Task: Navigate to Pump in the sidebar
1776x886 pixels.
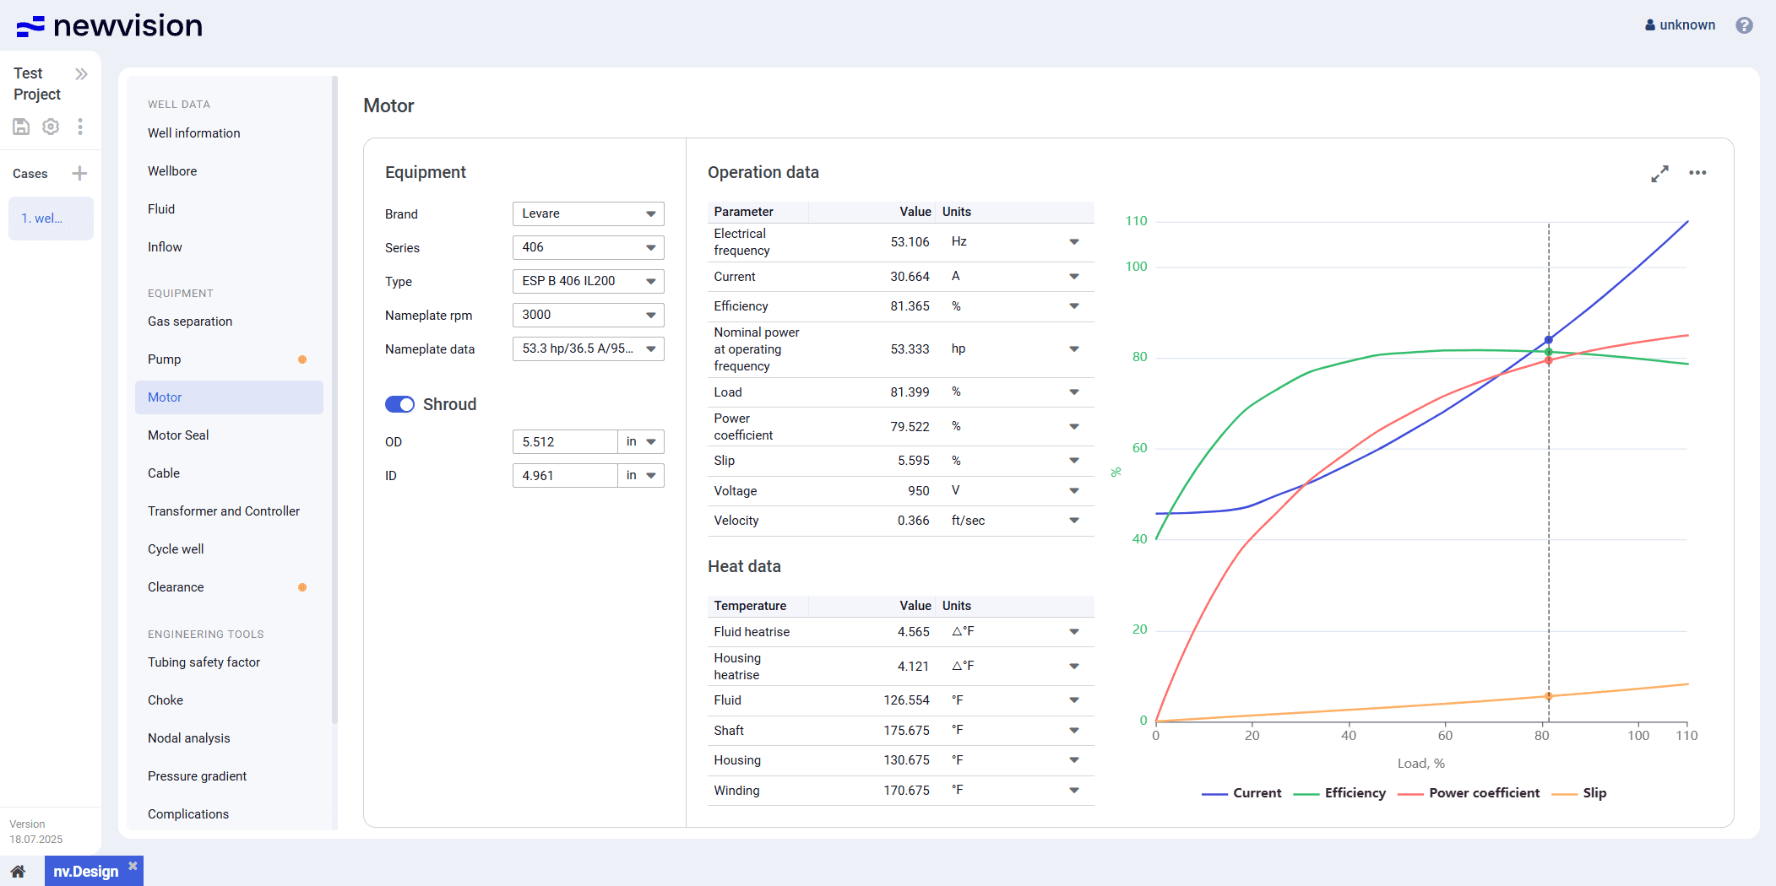Action: [165, 359]
